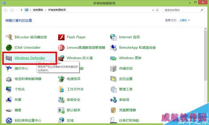209x125 pixels.
Task: Open the 默认程序 icon
Action: coord(61,110)
